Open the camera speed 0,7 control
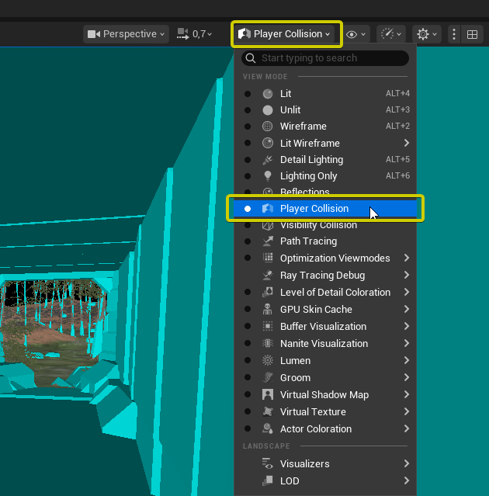This screenshot has width=489, height=496. (195, 34)
